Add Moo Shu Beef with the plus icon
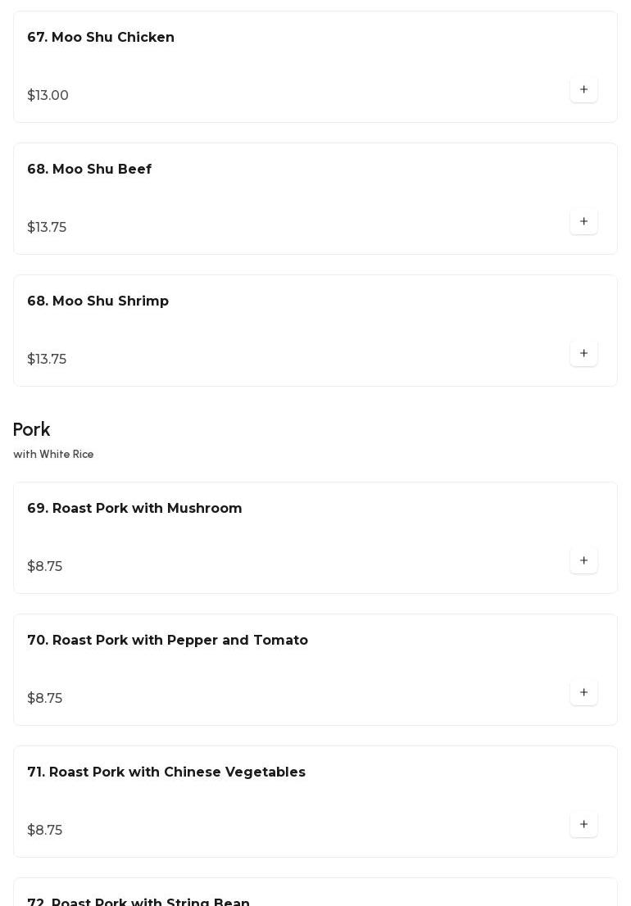The image size is (631, 906). (583, 221)
